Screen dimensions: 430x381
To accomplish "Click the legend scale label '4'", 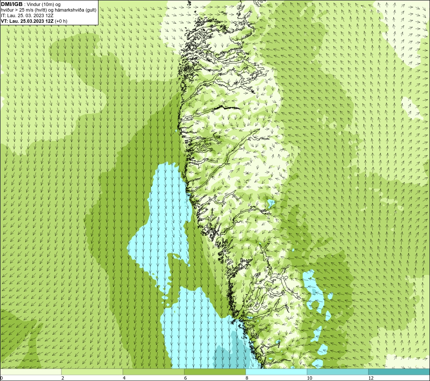I will point(124,378).
